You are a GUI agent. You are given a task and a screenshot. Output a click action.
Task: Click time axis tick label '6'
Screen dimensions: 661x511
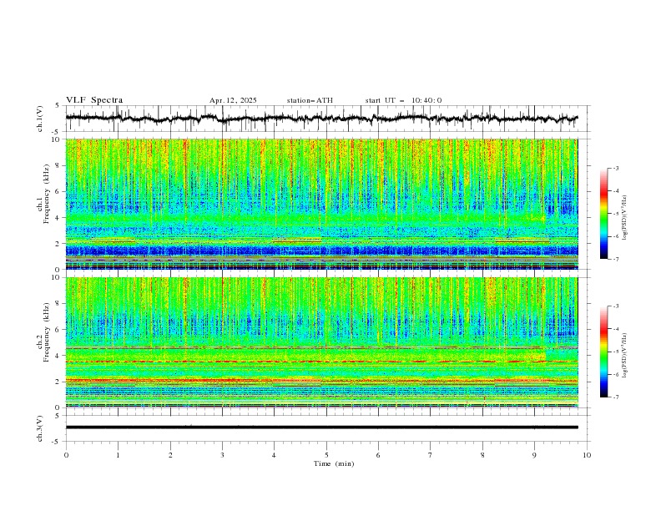point(378,455)
